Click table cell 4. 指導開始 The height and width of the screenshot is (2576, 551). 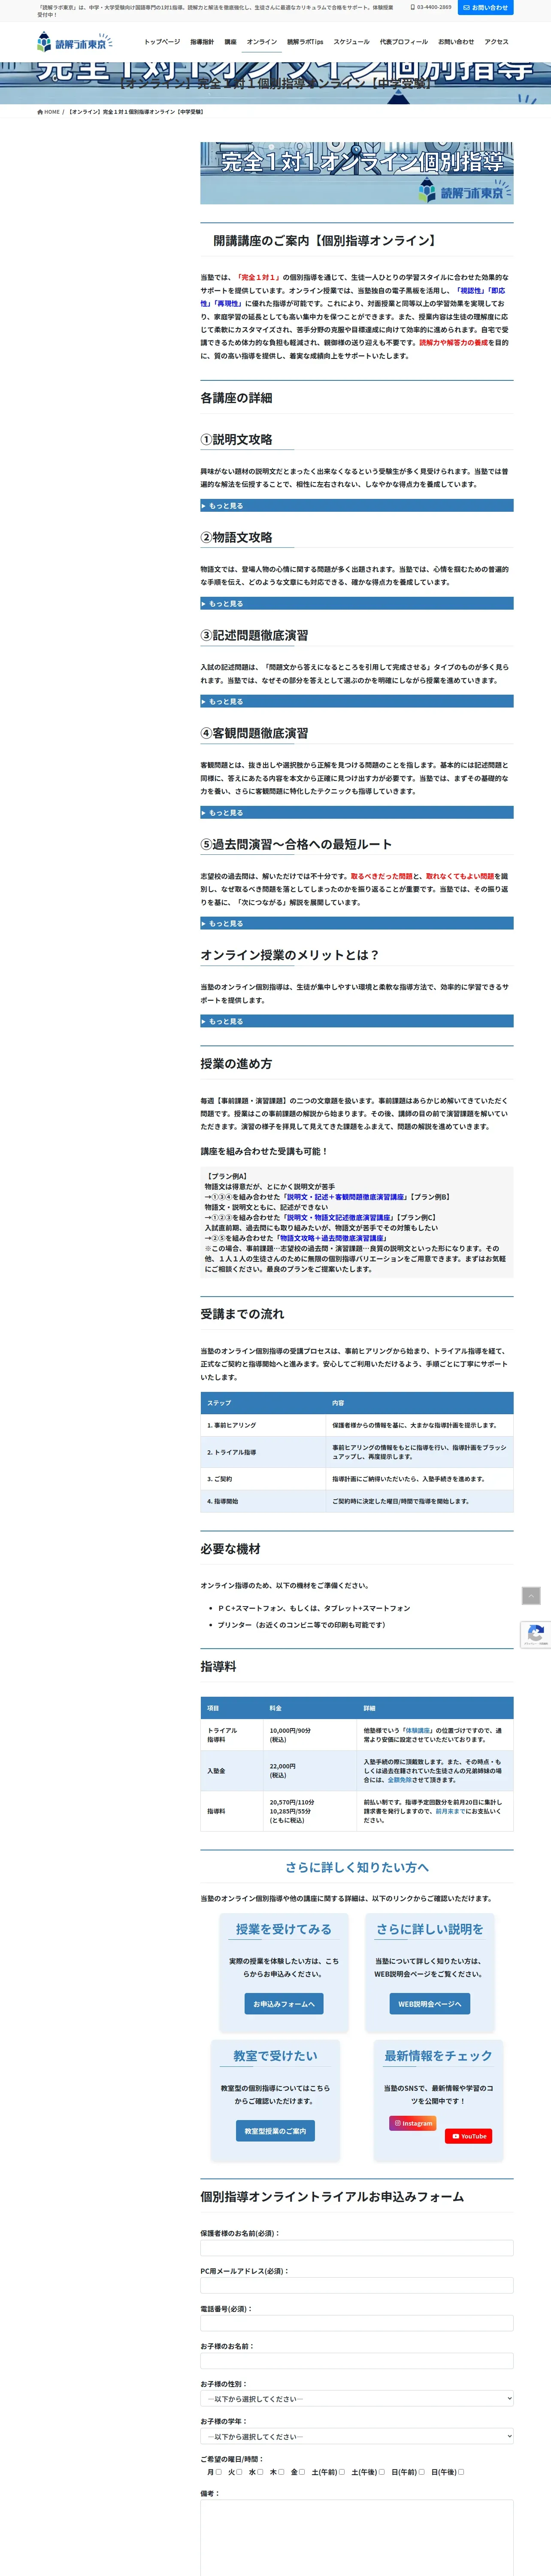coord(263,1501)
